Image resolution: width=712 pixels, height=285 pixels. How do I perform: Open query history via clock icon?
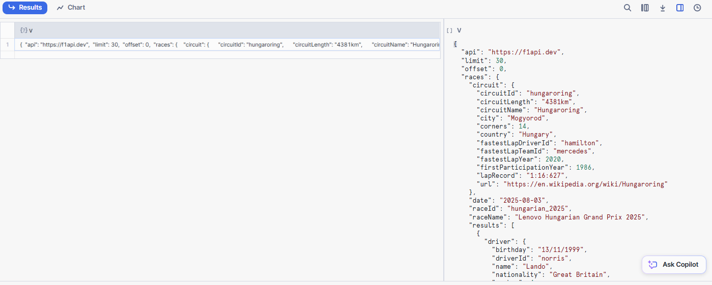tap(697, 8)
